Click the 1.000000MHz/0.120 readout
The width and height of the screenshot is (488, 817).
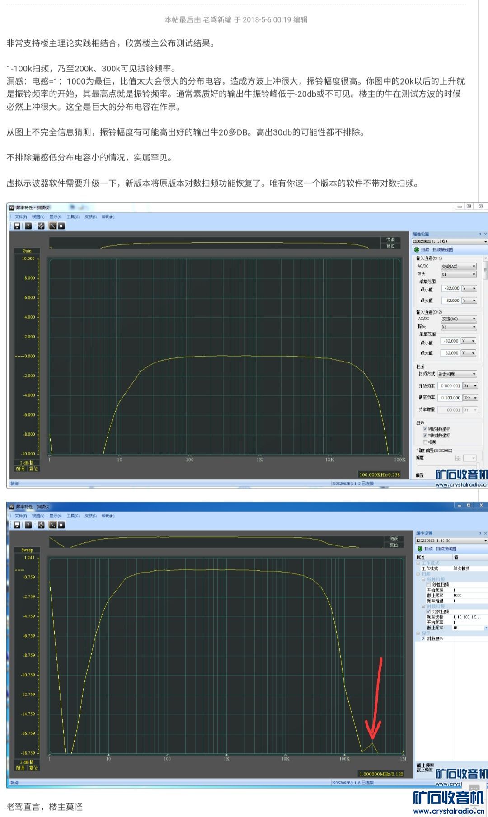tap(381, 774)
